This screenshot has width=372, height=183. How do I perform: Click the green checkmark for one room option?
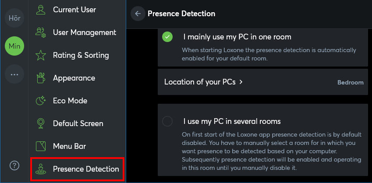(167, 37)
